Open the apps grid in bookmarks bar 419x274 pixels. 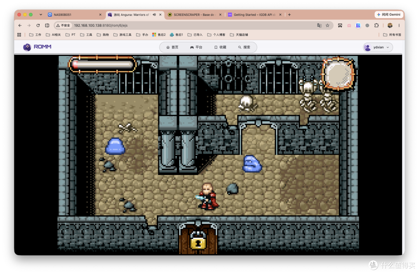click(x=19, y=35)
